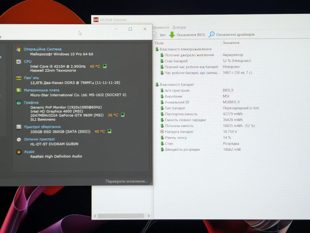Open the Графіка section link
310x233 pixels.
coord(31,102)
